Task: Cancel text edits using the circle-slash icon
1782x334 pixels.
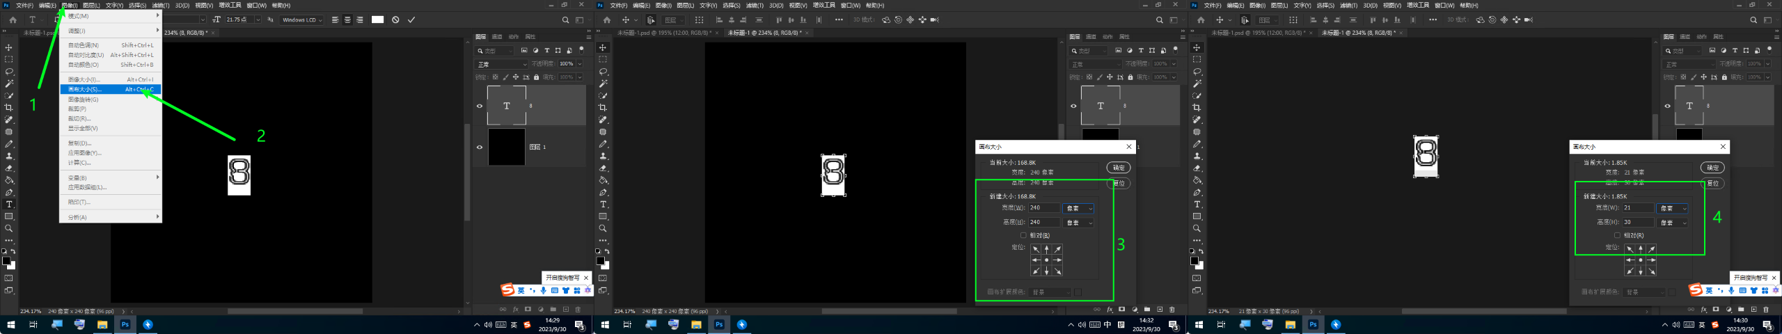Action: (x=395, y=20)
